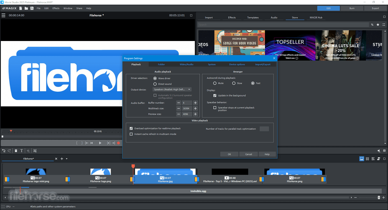Click the red record button
The width and height of the screenshot is (388, 210).
118,143
